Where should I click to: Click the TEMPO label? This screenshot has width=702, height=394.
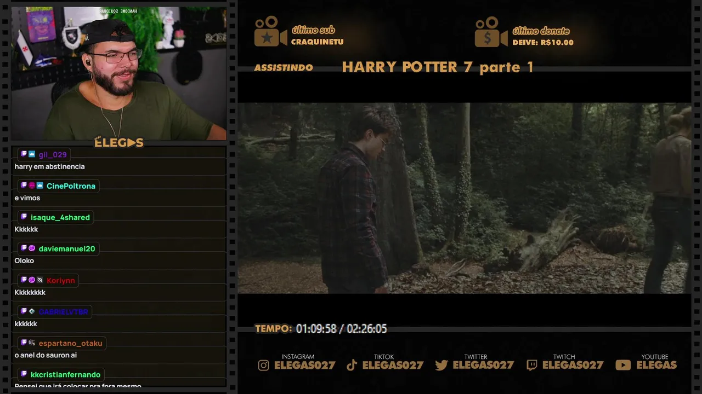click(273, 329)
